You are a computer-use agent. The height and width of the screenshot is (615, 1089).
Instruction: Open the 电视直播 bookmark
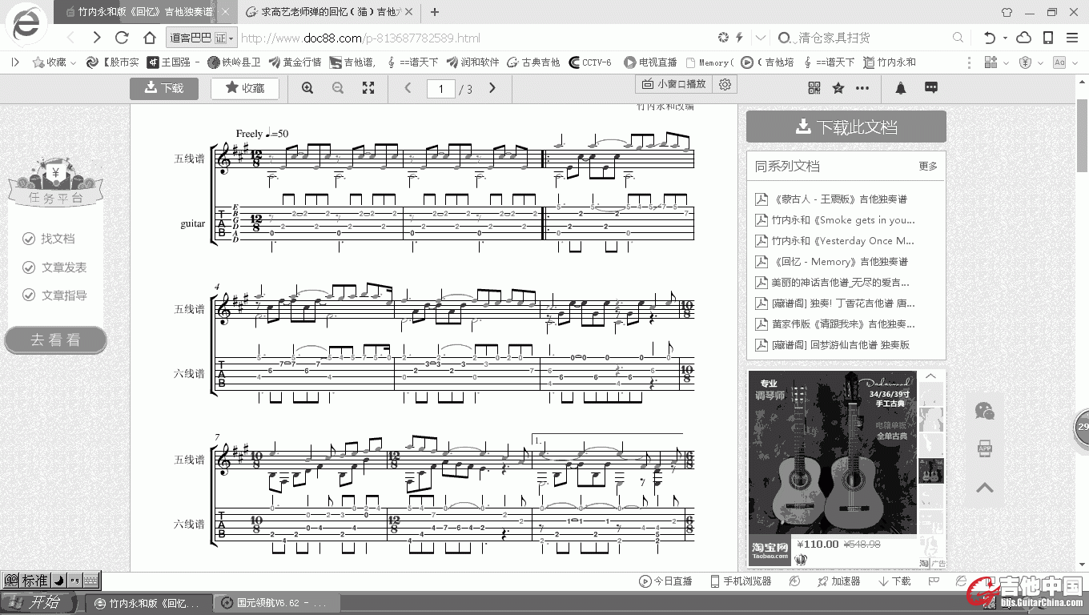(651, 62)
